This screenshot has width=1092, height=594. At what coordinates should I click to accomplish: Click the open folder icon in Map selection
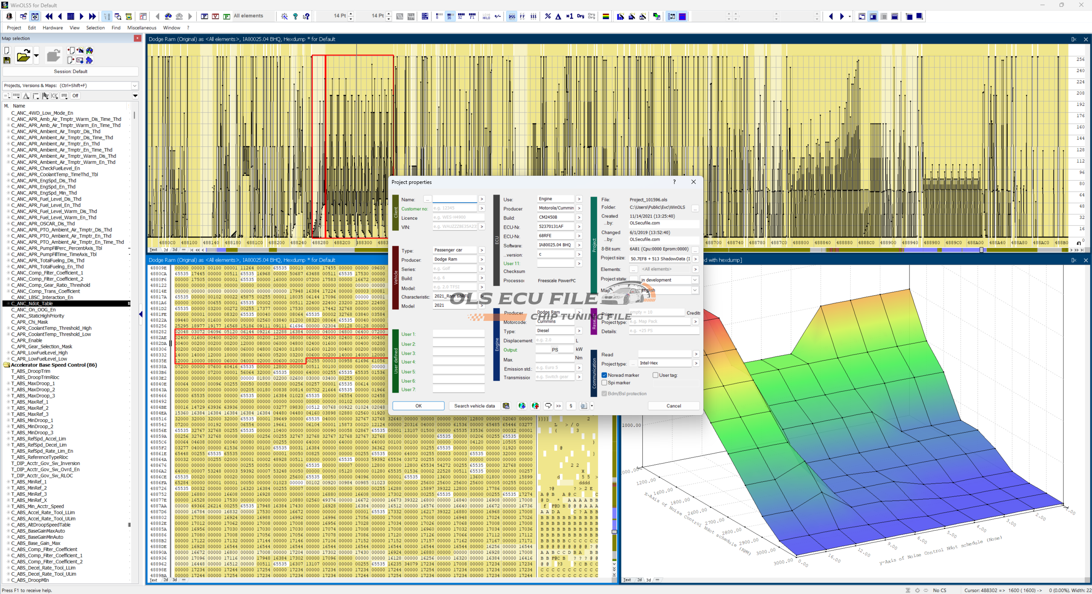23,56
